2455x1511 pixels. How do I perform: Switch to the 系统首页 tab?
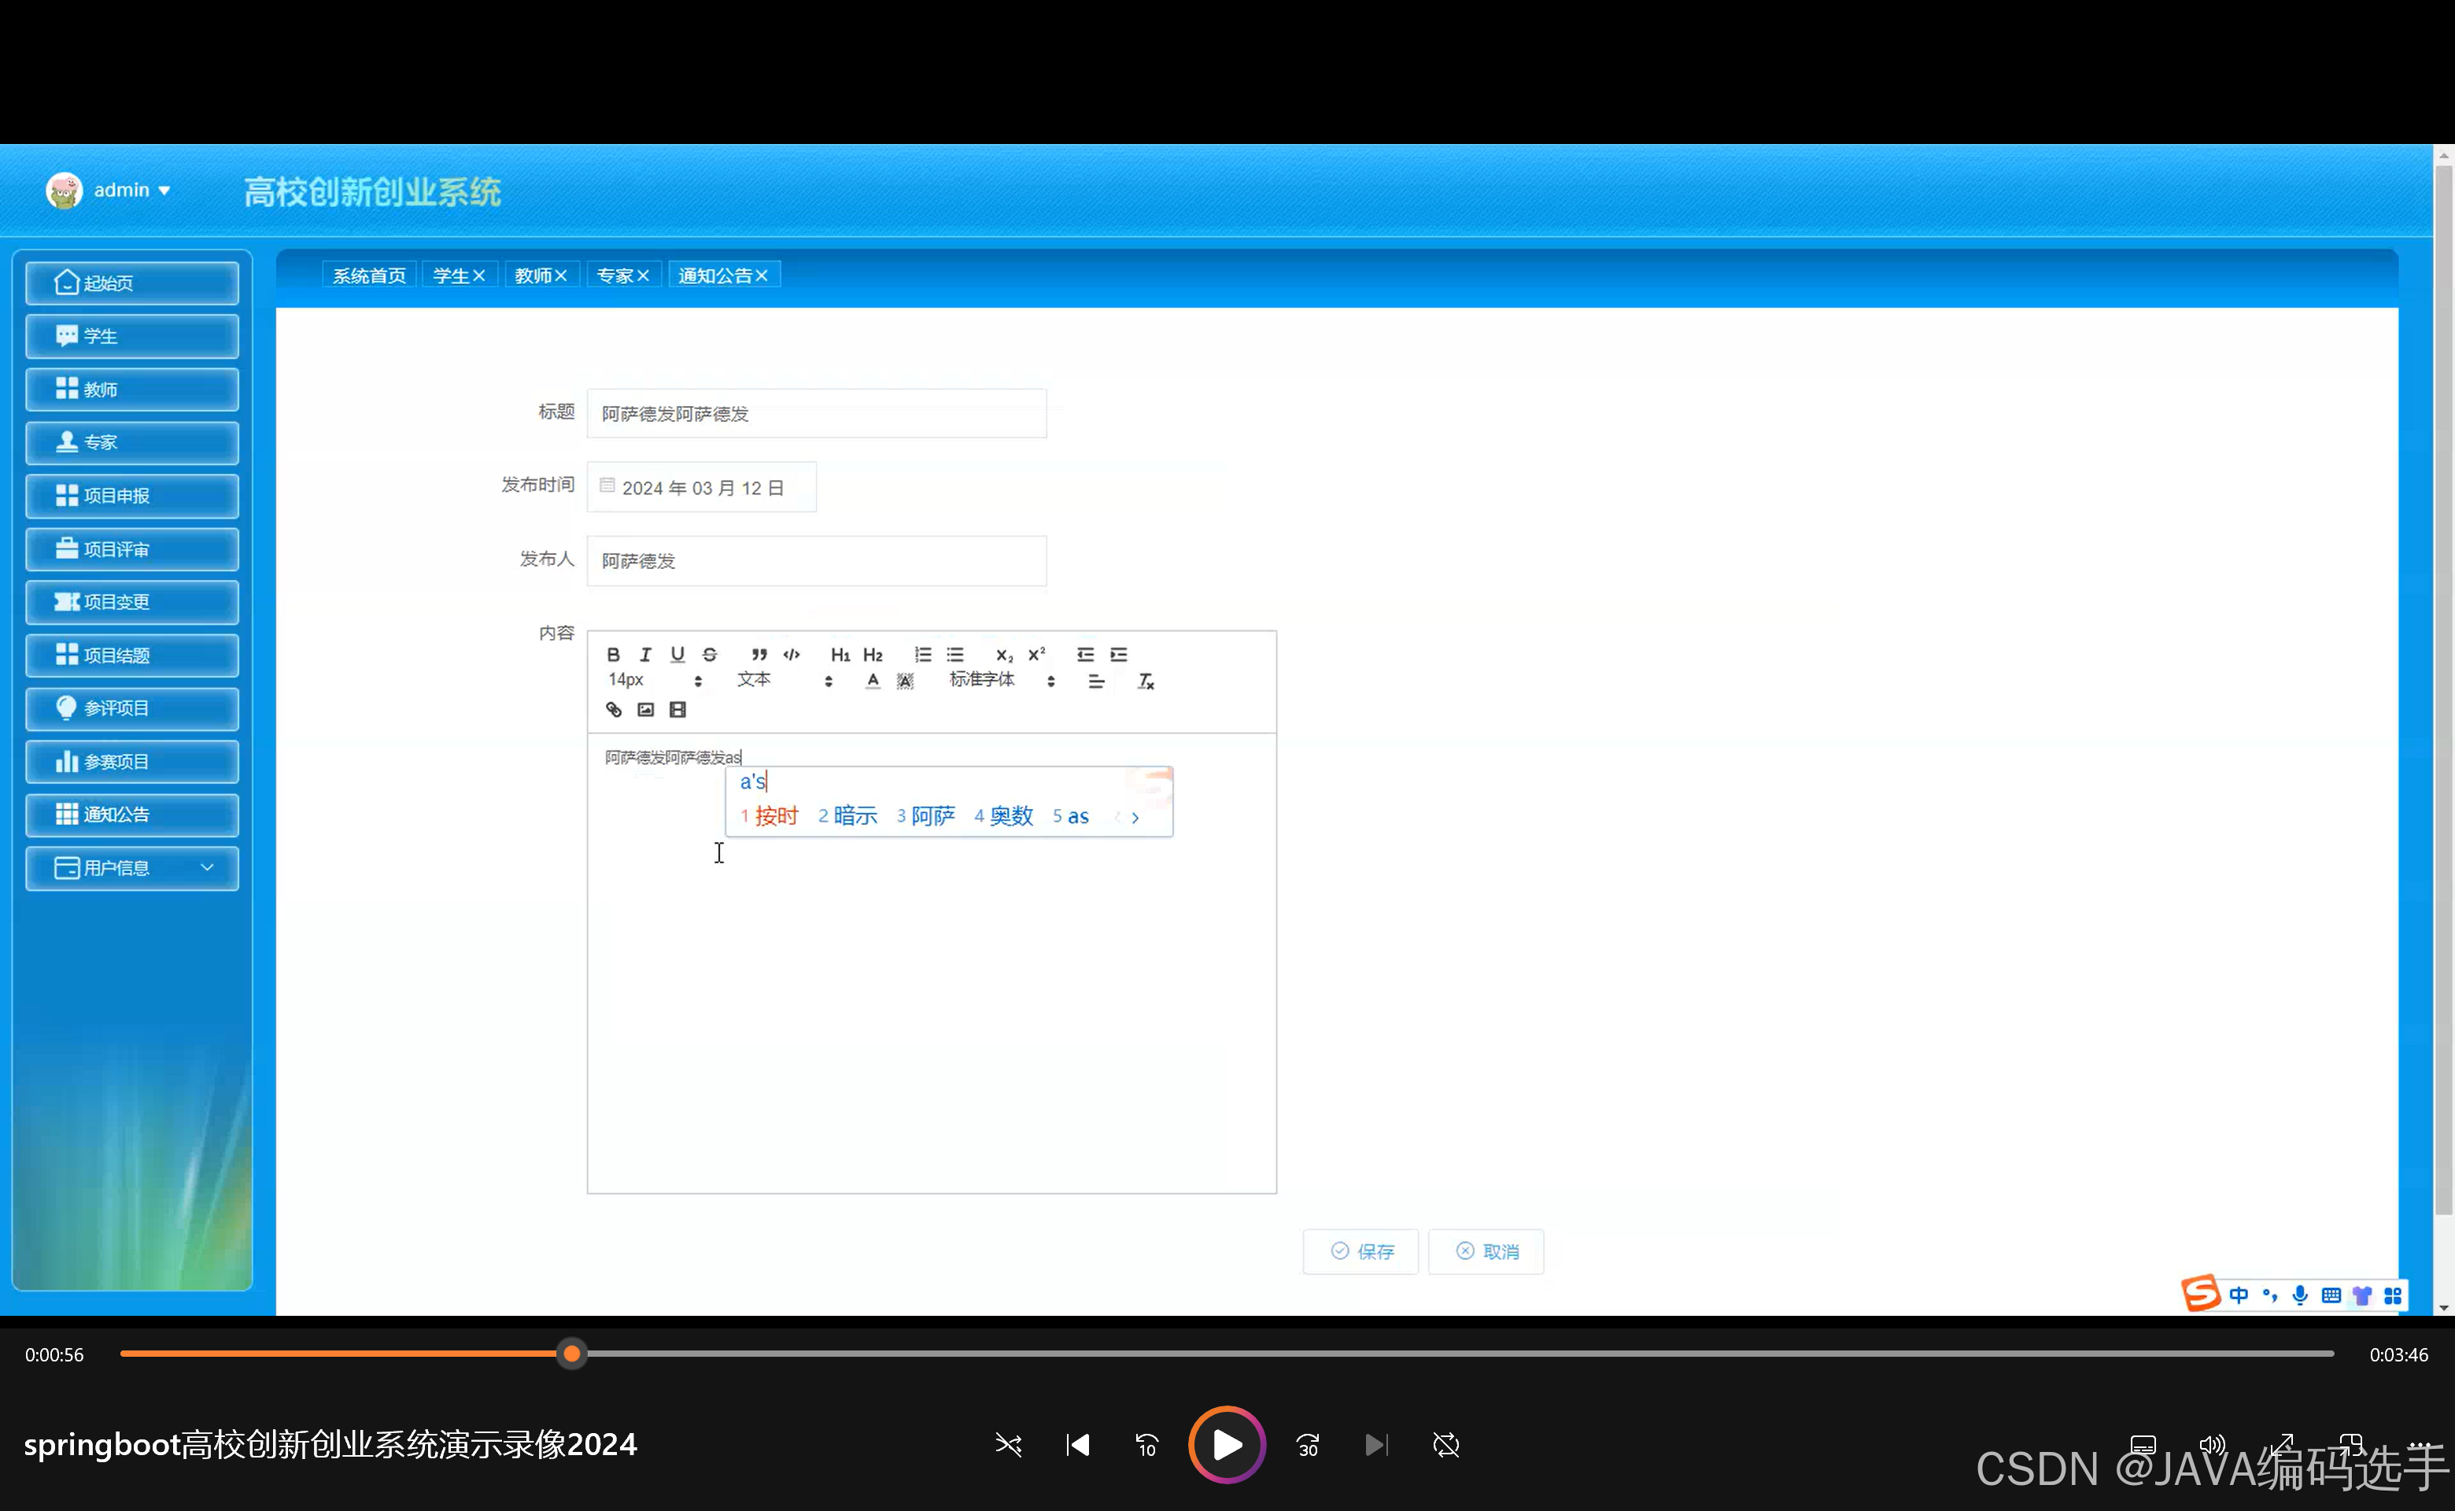(369, 275)
